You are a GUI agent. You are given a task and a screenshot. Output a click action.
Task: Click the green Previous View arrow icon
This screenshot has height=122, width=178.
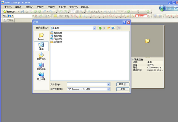coord(35,11)
